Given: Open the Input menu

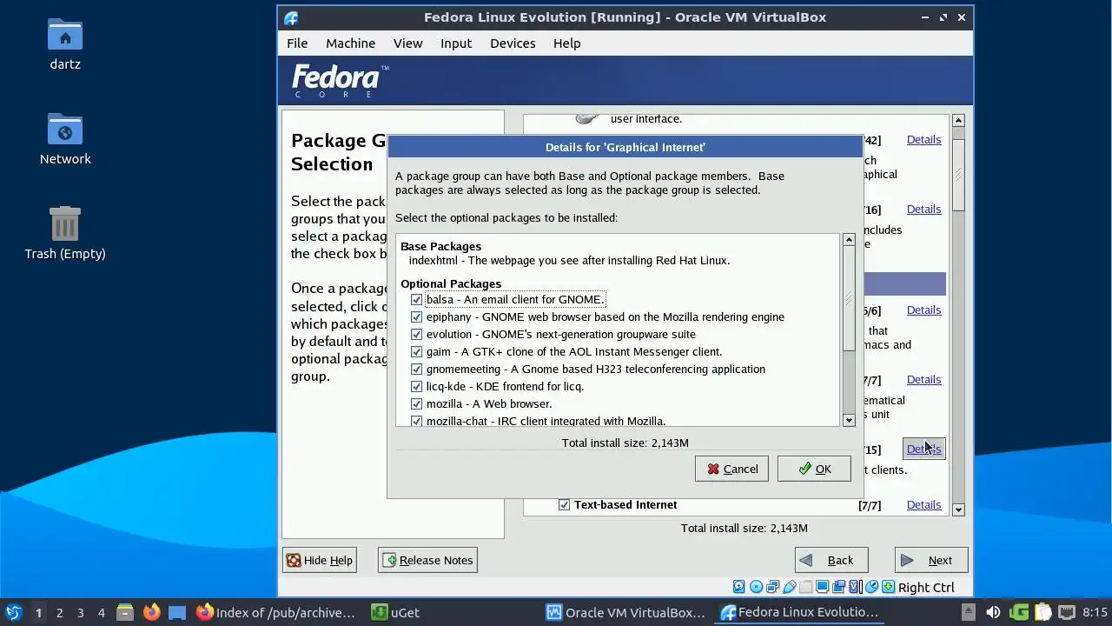Looking at the screenshot, I should tap(456, 43).
